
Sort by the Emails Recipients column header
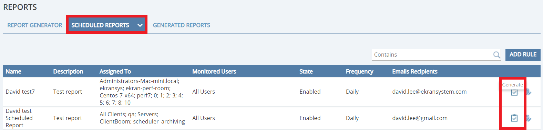coord(415,71)
